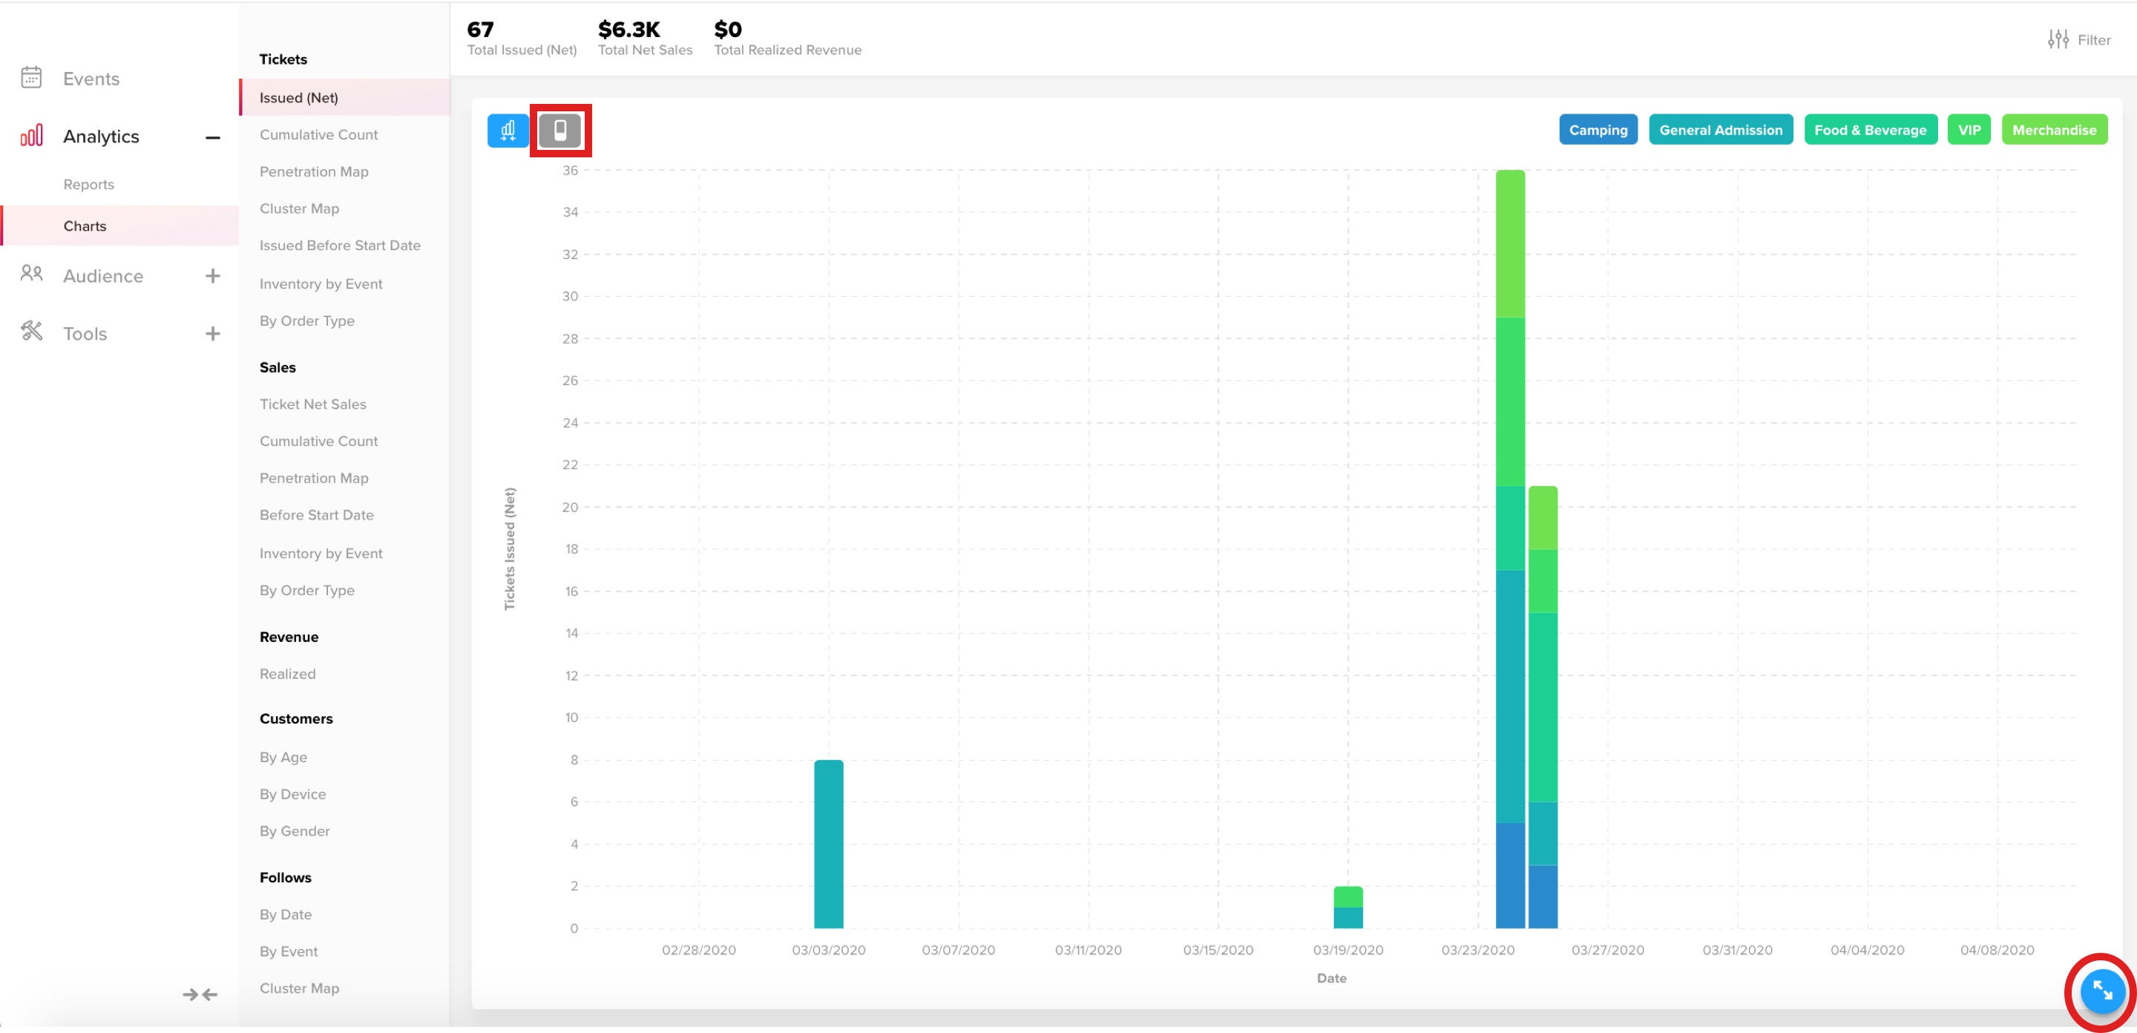
Task: Open Sales Before Start Date chart
Action: (316, 515)
